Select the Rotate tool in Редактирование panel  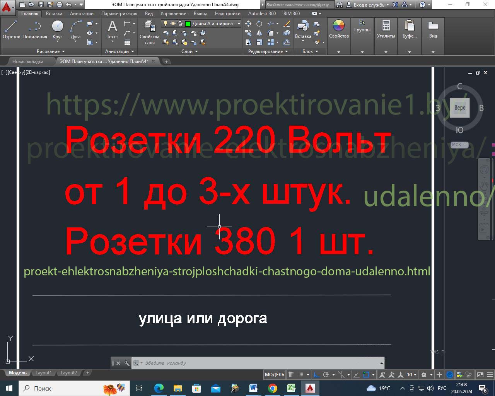click(259, 24)
